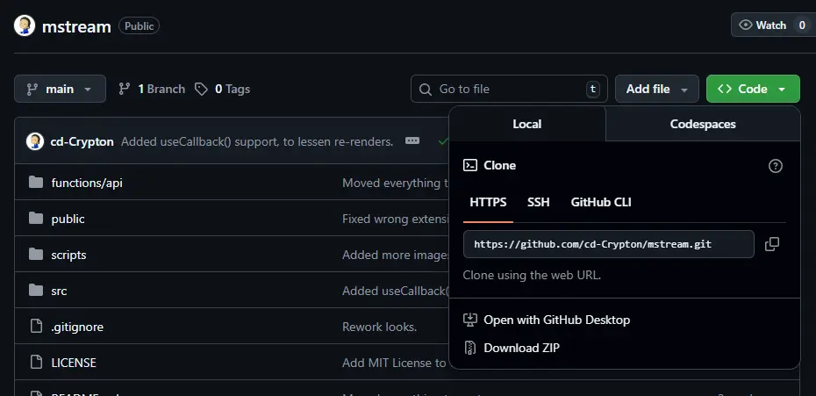Open the mstream repository name link
The height and width of the screenshot is (396, 816).
click(76, 26)
